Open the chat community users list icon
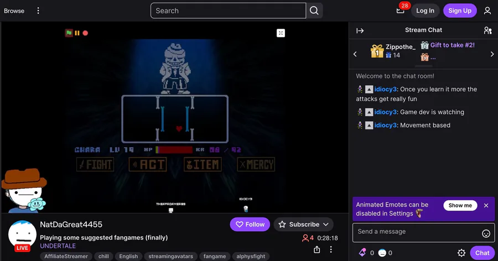 click(x=487, y=30)
